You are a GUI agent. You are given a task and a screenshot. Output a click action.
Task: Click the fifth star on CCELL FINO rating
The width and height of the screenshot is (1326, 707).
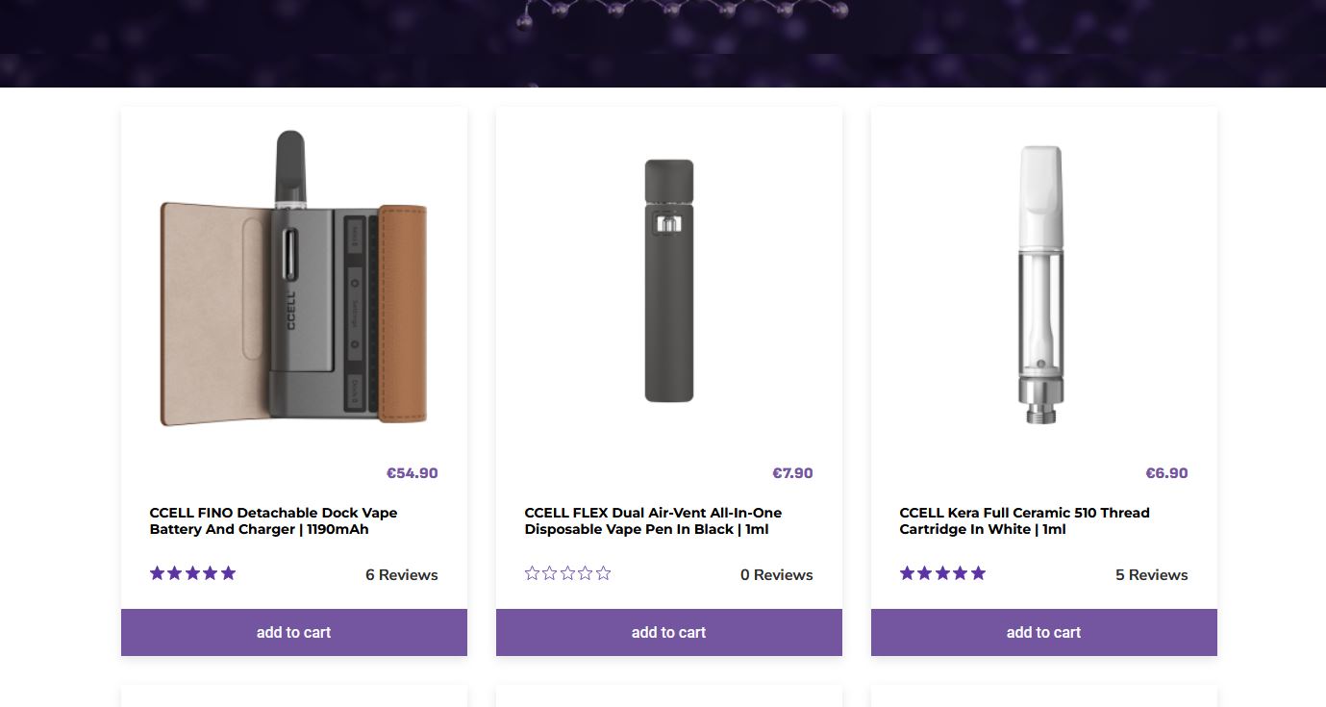228,573
